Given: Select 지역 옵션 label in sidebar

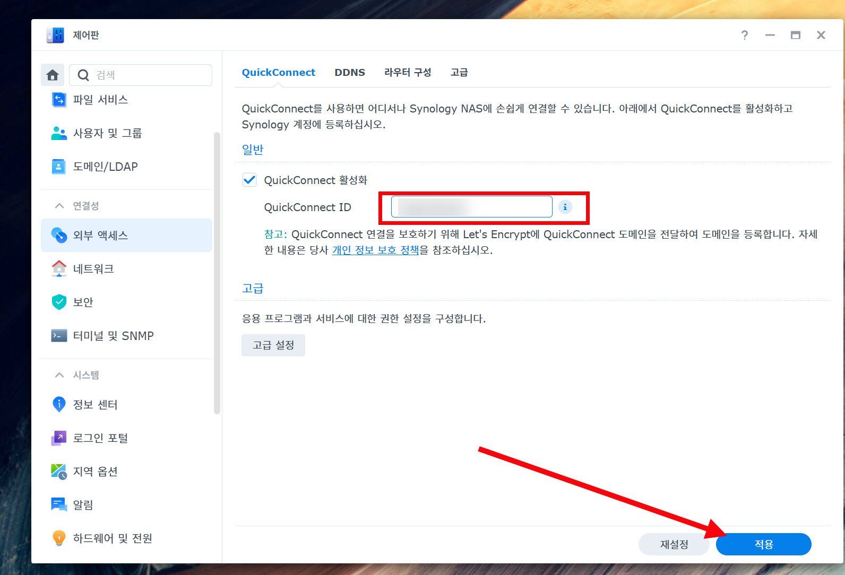Looking at the screenshot, I should (x=95, y=472).
